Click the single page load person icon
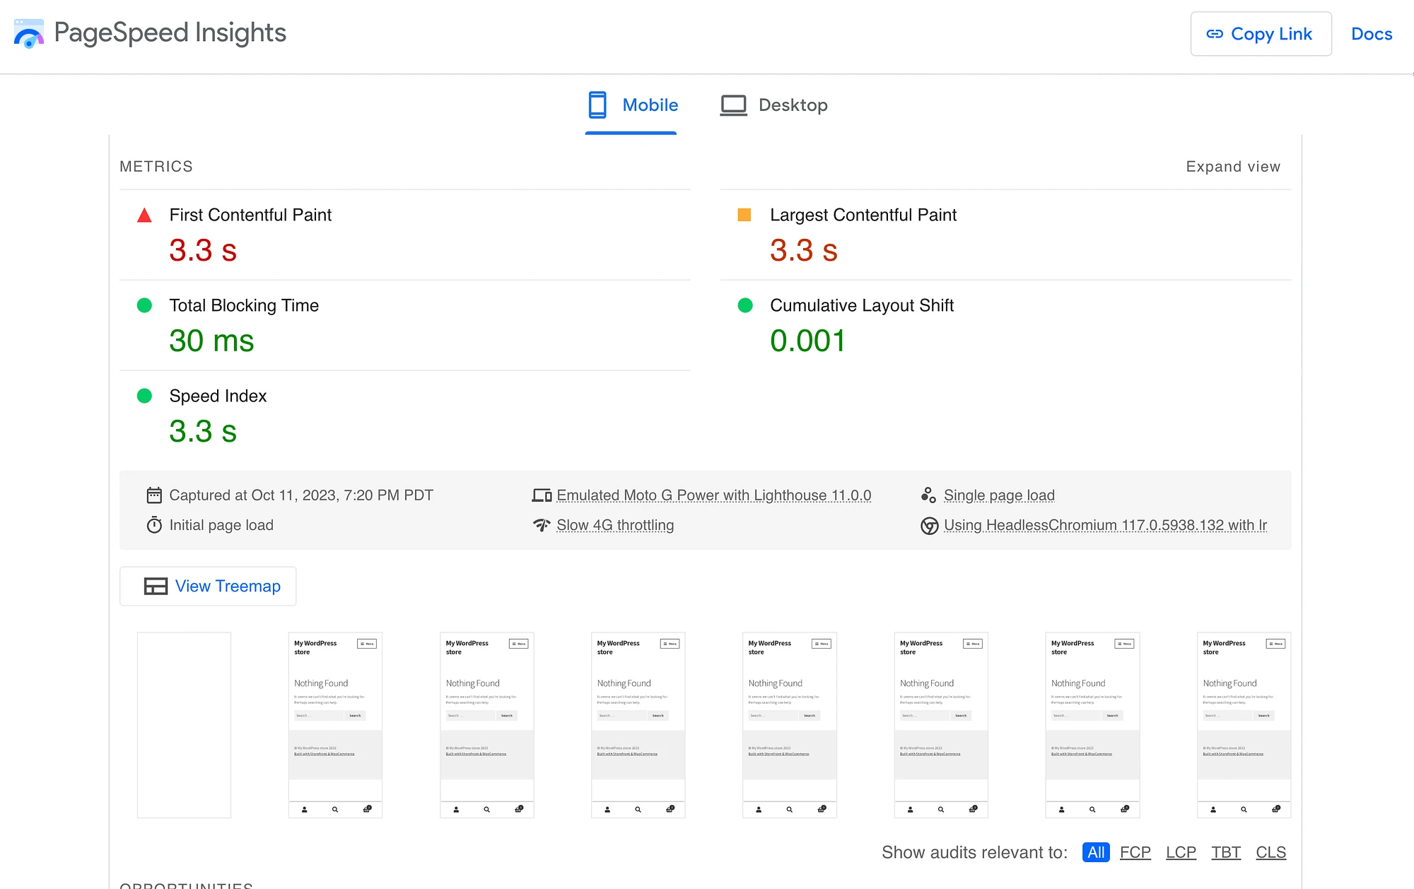The width and height of the screenshot is (1414, 889). (928, 495)
